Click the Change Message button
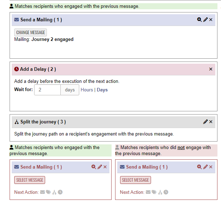Screen dimensions: 221x207 [x=31, y=32]
